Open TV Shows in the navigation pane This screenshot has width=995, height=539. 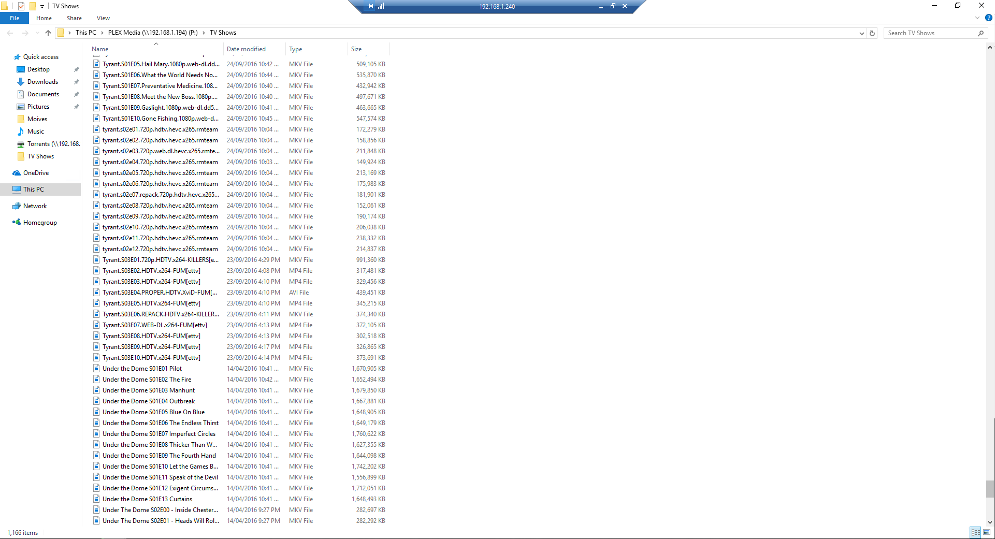click(40, 156)
